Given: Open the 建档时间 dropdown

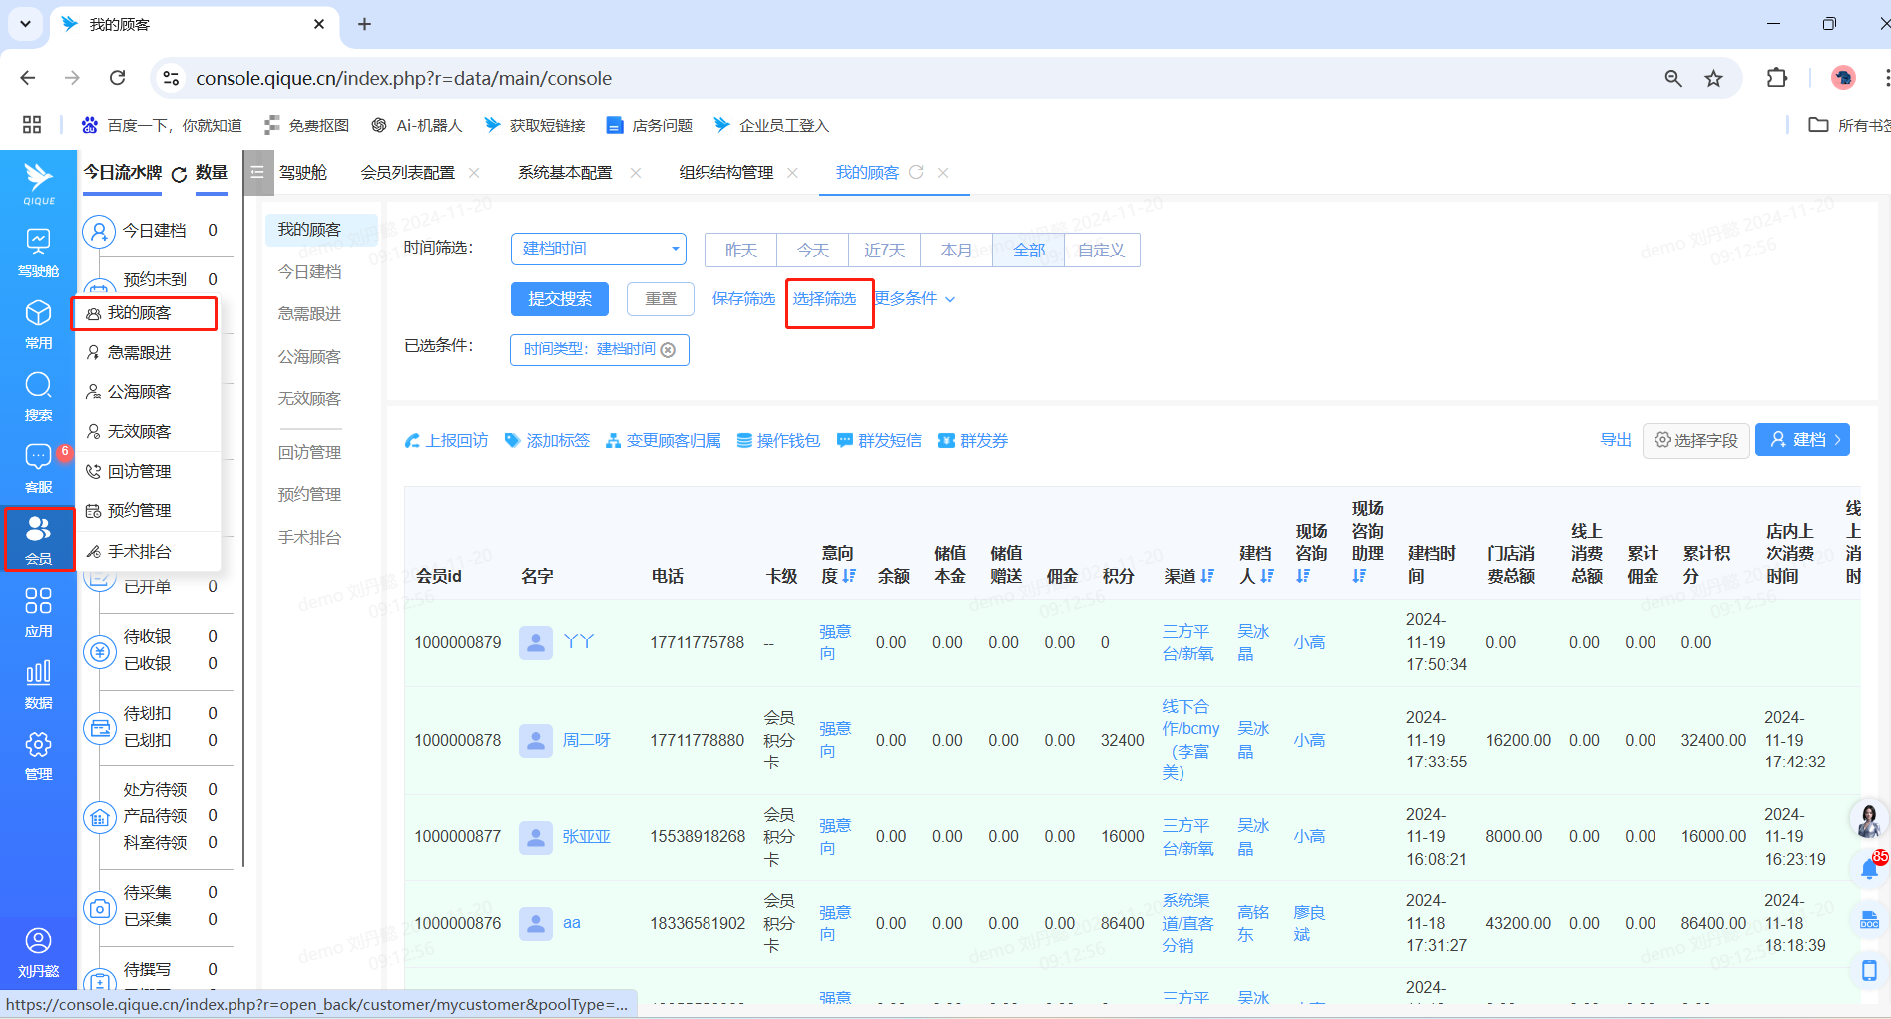Looking at the screenshot, I should coord(598,249).
